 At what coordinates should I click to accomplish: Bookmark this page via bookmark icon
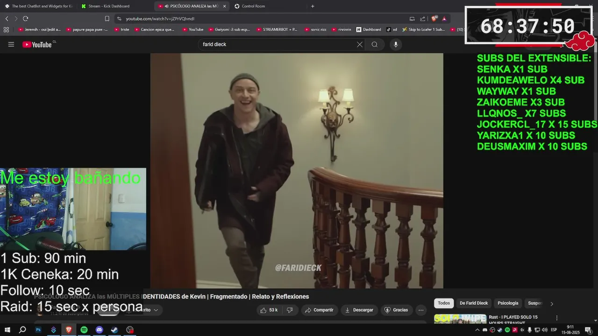(x=107, y=19)
